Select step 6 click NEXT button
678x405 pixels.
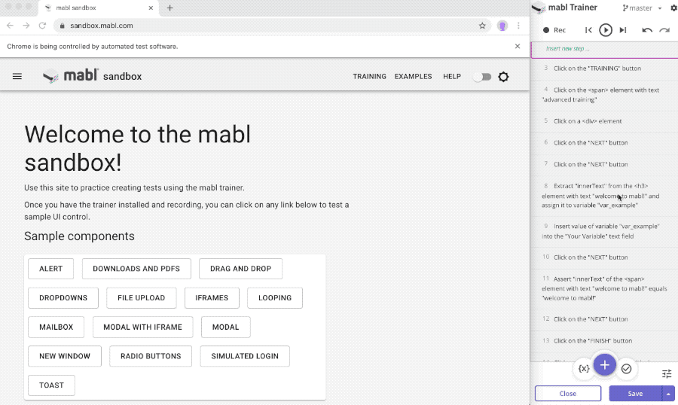604,142
